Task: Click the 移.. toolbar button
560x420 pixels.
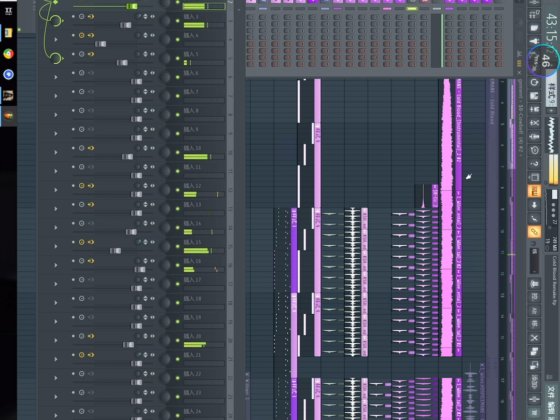Action: 534,324
